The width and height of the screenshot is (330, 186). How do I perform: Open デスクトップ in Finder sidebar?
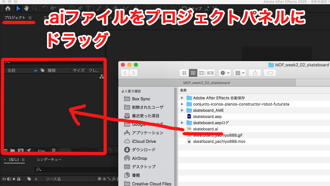tap(140, 167)
